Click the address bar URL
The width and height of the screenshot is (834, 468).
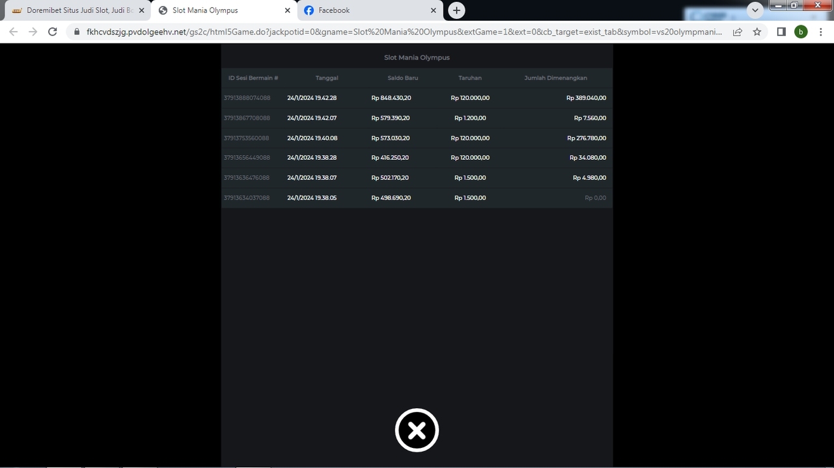click(x=404, y=32)
